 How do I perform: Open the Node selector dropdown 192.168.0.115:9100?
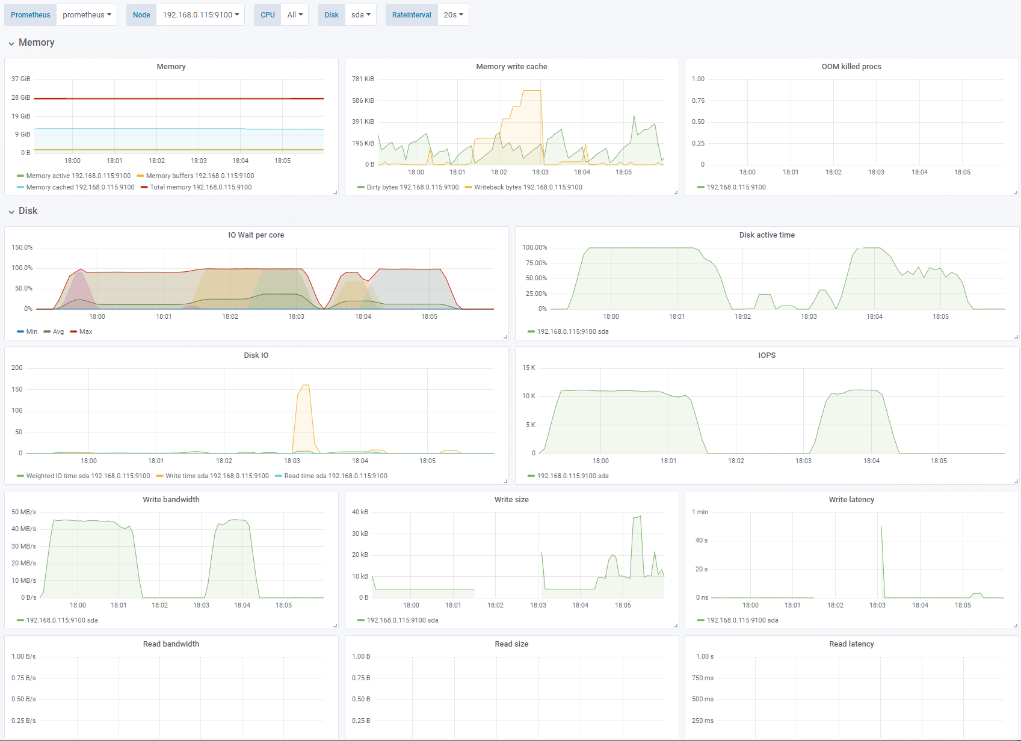click(200, 15)
